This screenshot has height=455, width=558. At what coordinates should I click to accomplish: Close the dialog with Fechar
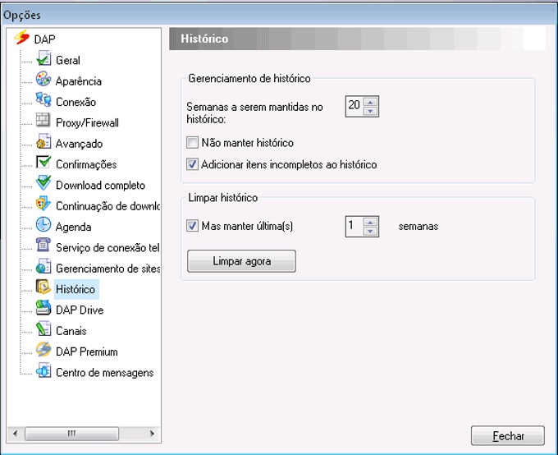click(508, 435)
